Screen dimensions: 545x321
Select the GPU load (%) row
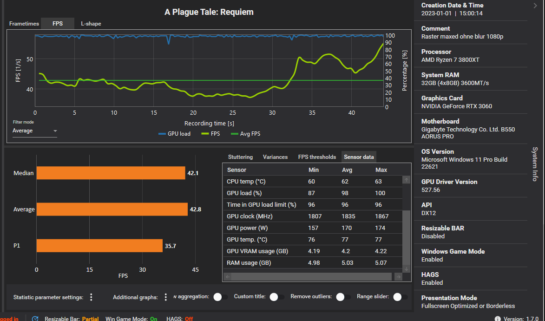tap(313, 193)
